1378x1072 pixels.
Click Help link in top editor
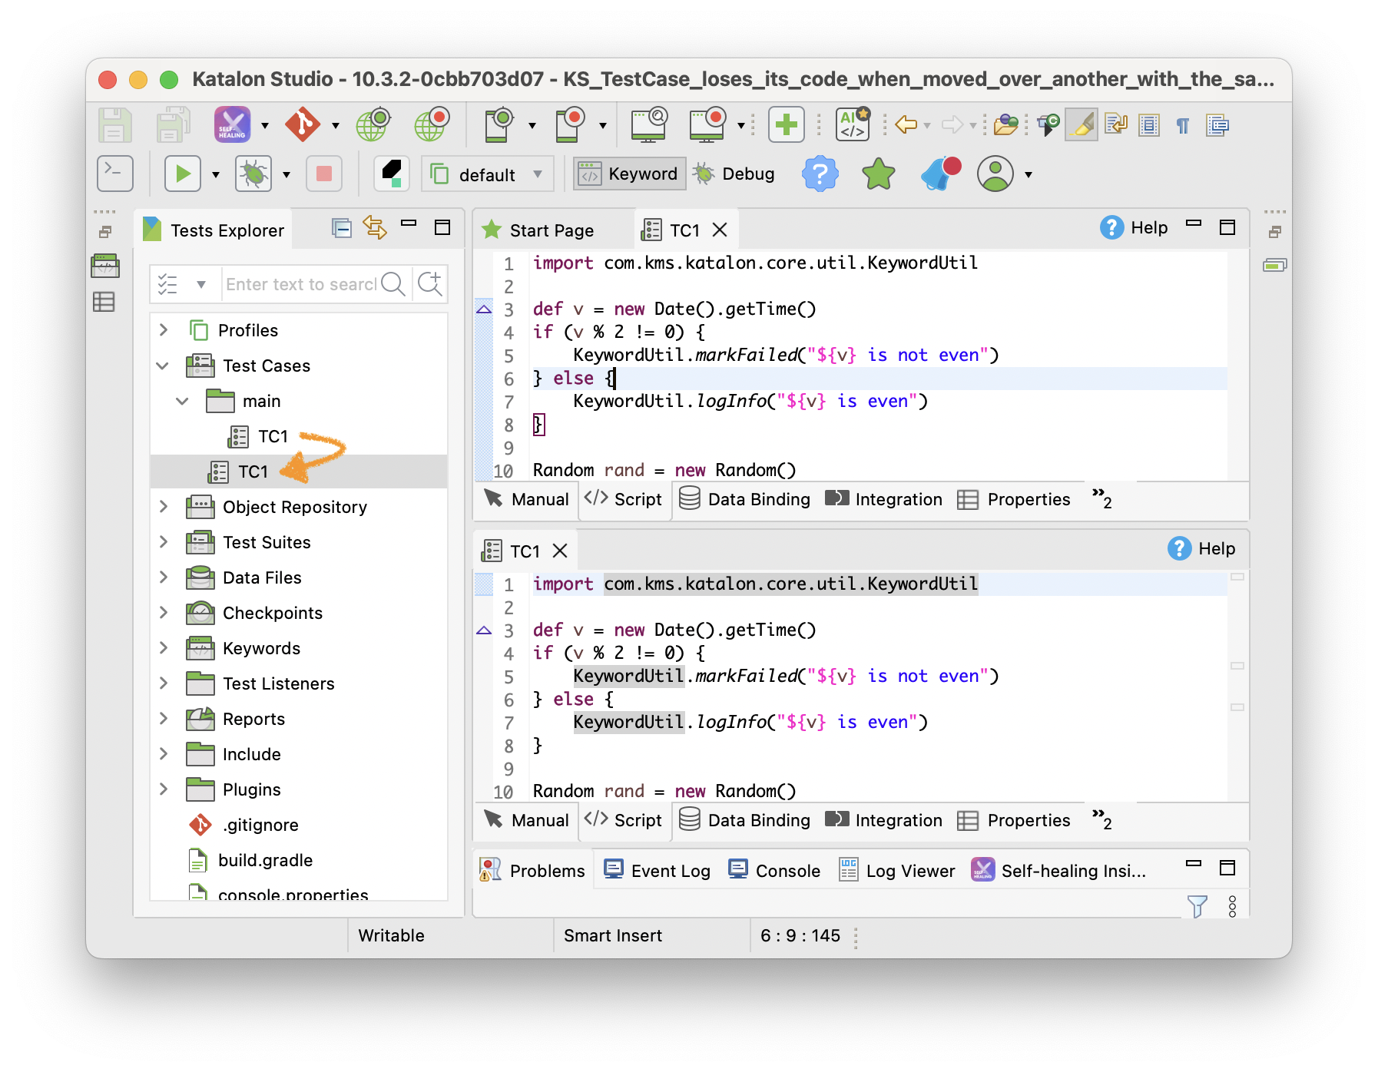click(x=1135, y=228)
